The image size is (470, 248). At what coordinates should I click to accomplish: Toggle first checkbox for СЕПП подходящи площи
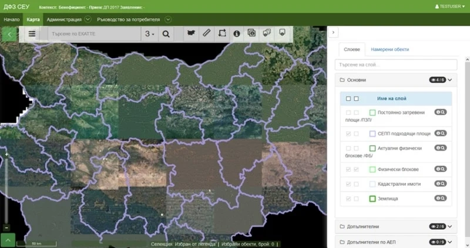click(348, 134)
